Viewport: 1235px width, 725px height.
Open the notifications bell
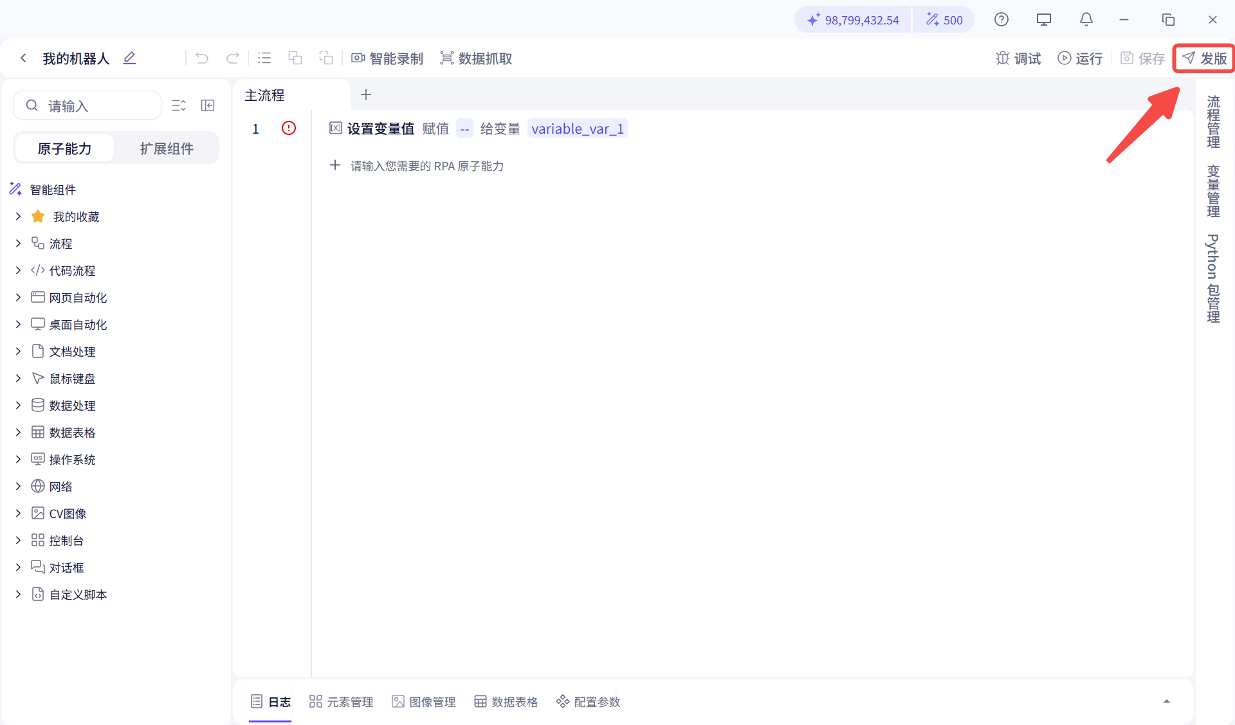coord(1086,20)
